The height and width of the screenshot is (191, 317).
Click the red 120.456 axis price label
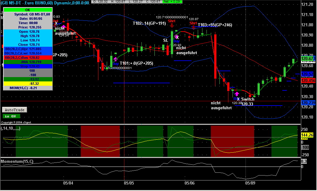[308, 81]
